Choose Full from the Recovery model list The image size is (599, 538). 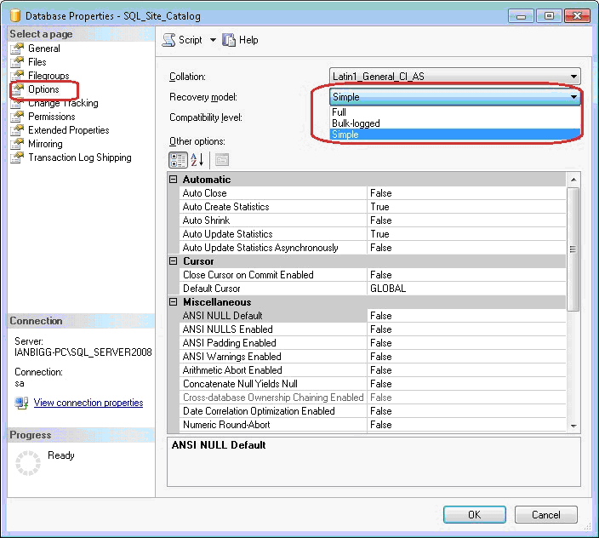tap(340, 112)
